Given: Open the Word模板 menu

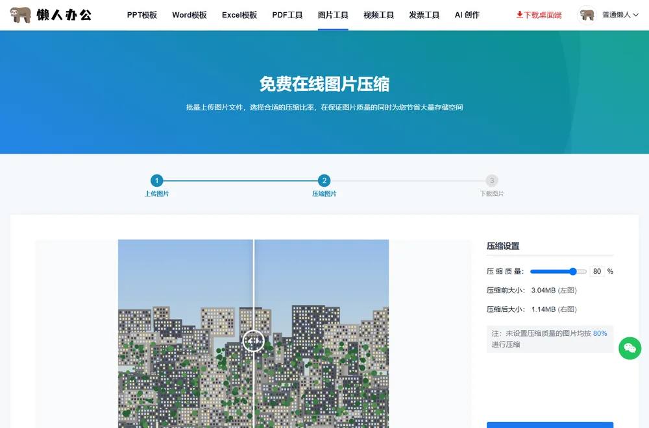Looking at the screenshot, I should click(190, 15).
